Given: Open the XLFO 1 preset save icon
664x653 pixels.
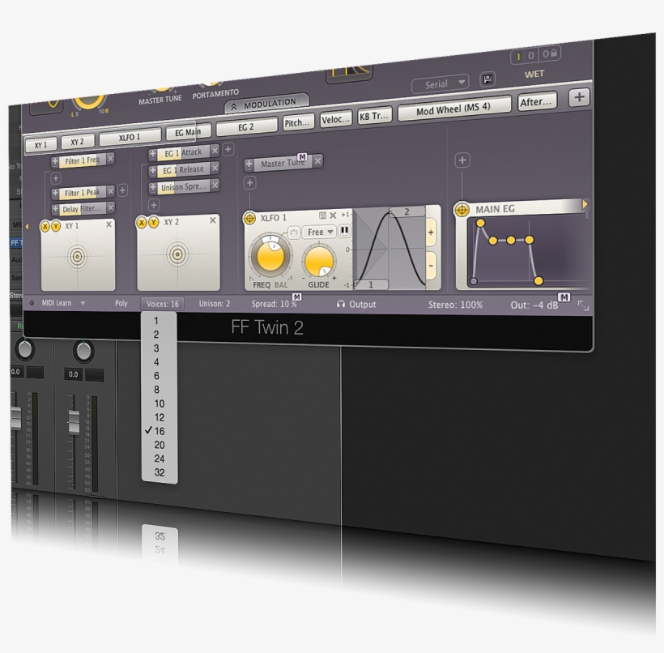Looking at the screenshot, I should coord(322,216).
